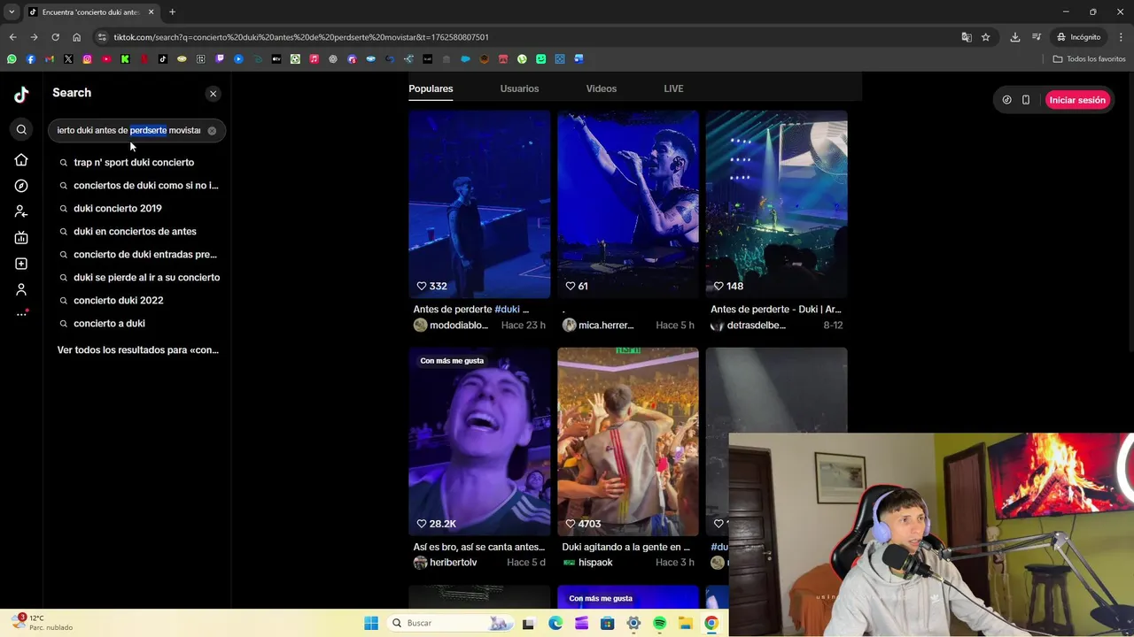Switch to the LIVE results tab
The height and width of the screenshot is (637, 1134).
coord(673,88)
